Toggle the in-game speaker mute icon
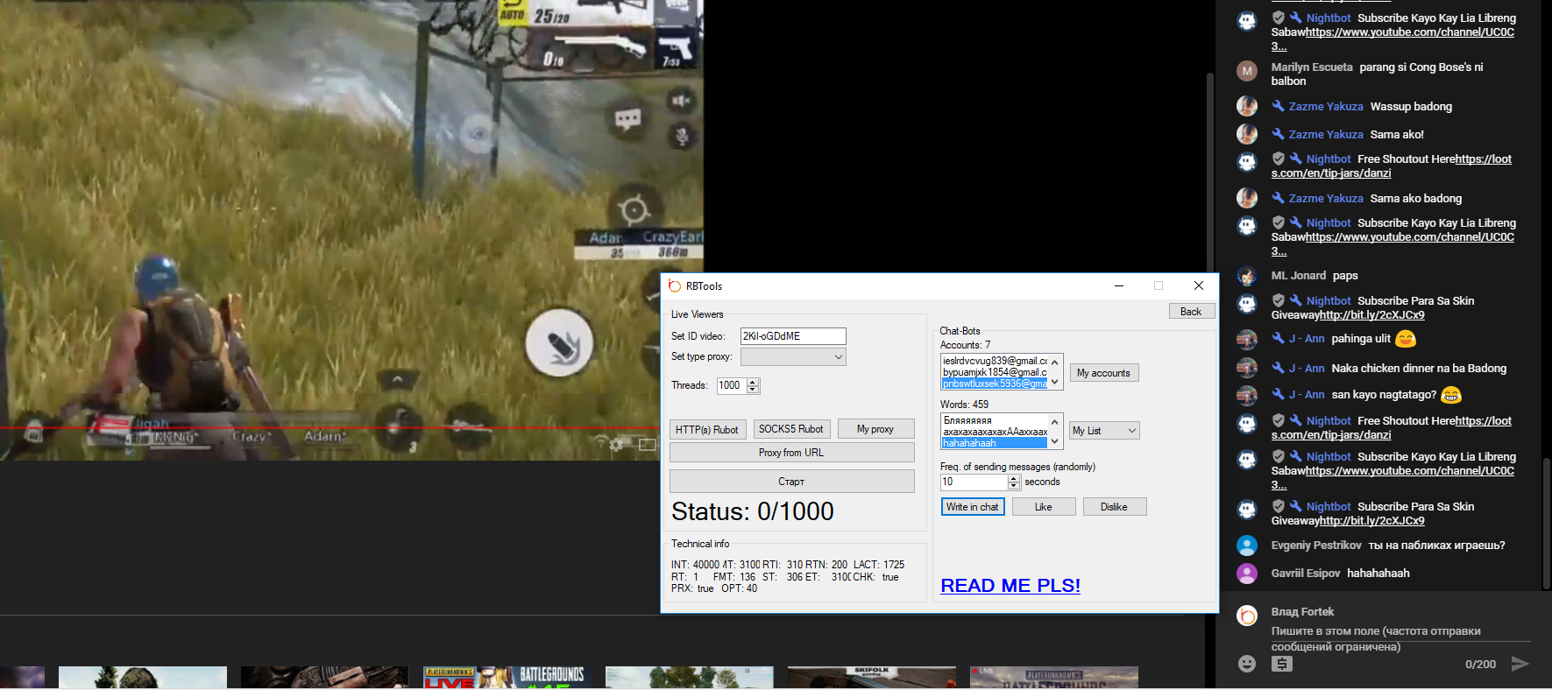 [x=681, y=101]
